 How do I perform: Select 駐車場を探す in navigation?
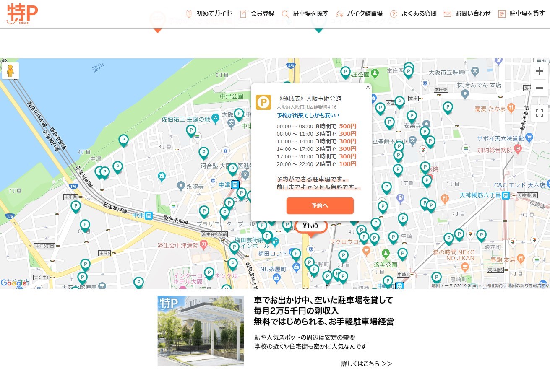305,13
